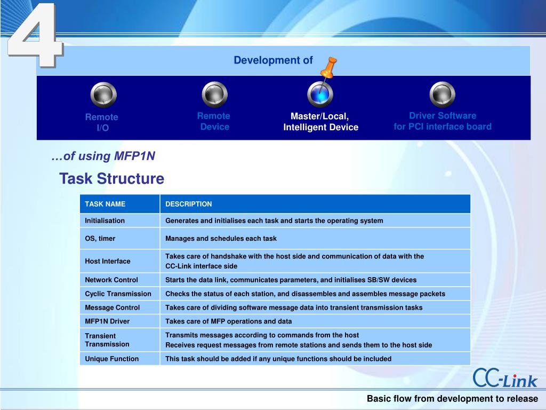This screenshot has width=546, height=410.
Task: Click the "TASK NAME" column header
Action: (x=120, y=204)
